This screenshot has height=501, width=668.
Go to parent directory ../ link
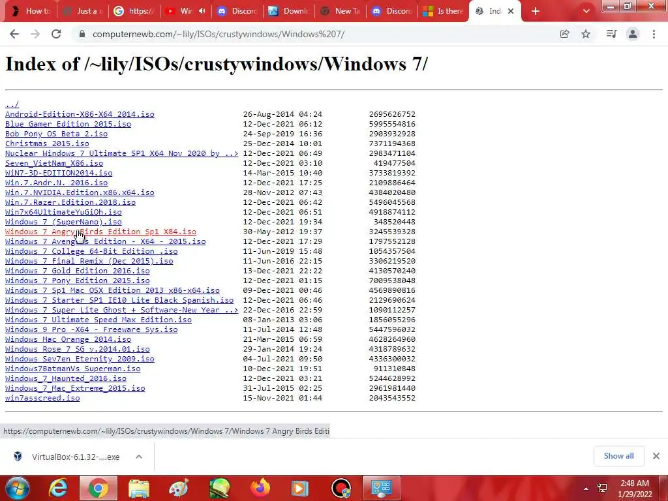coord(12,104)
